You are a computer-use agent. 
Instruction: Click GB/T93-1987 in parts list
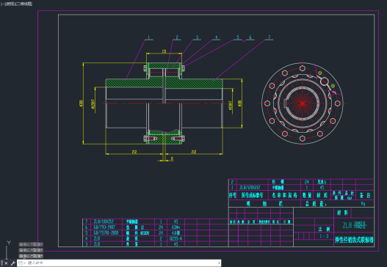(105, 227)
